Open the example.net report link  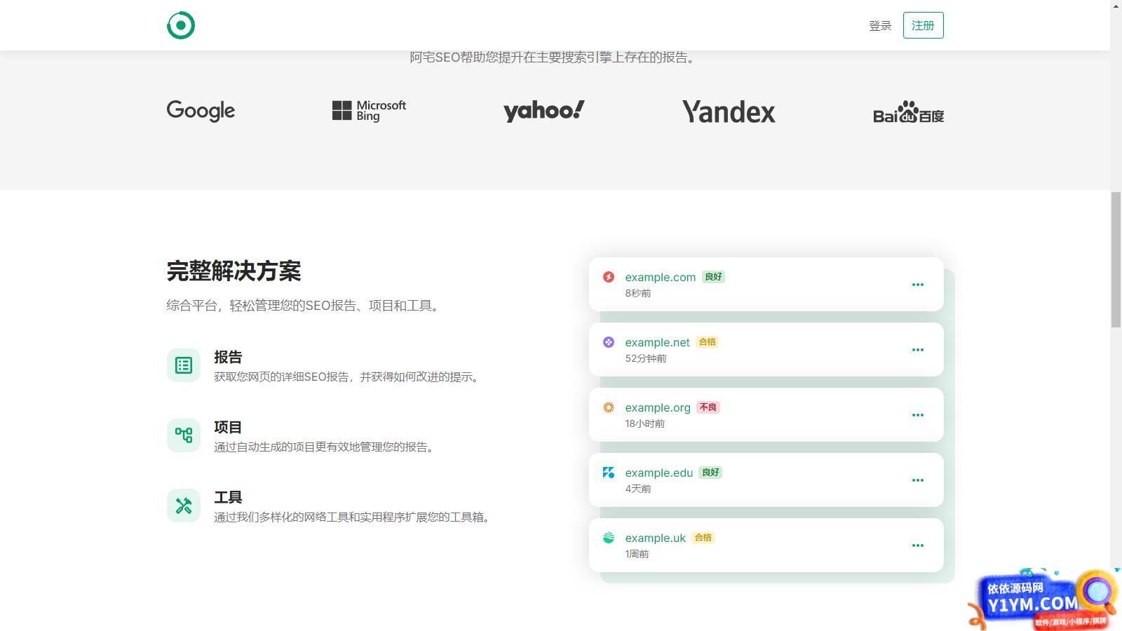point(658,342)
